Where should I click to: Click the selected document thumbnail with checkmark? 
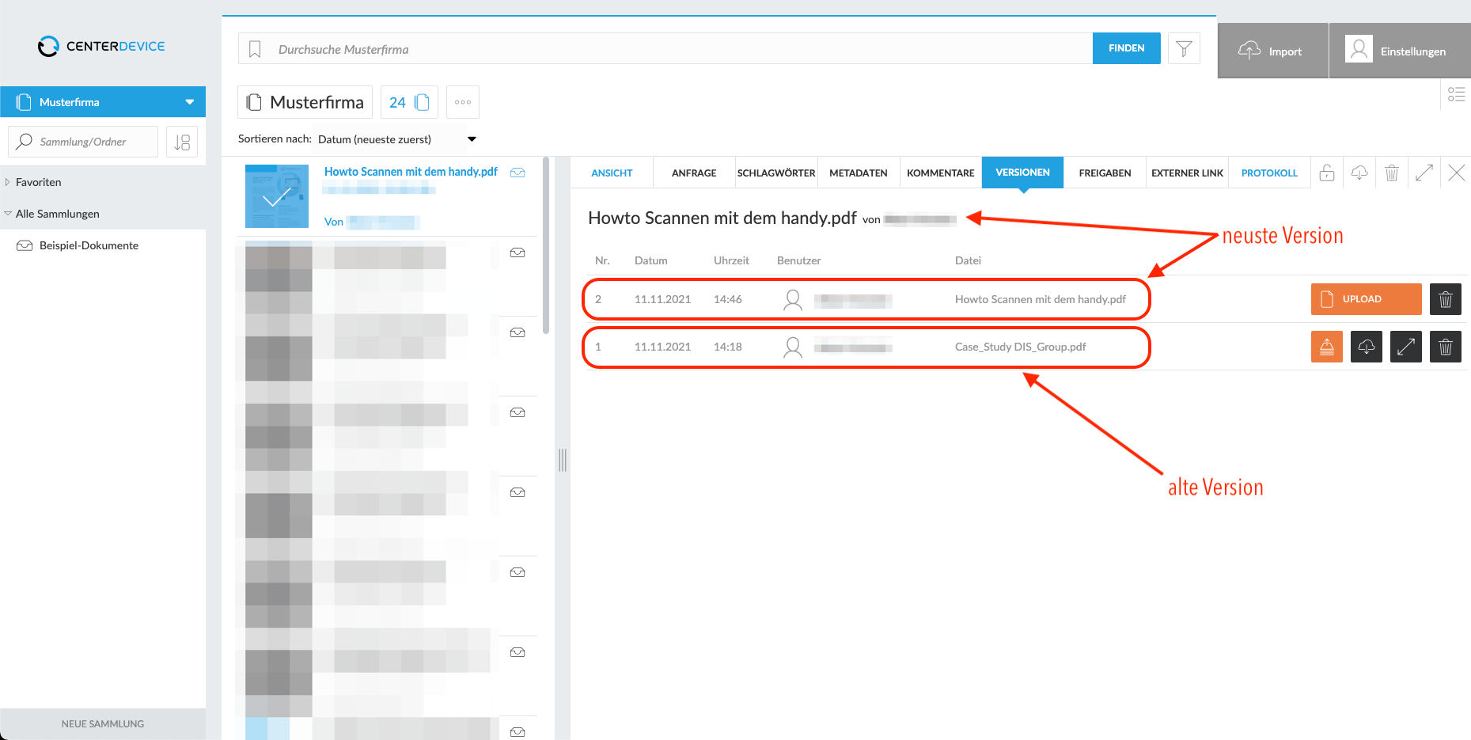coord(277,196)
